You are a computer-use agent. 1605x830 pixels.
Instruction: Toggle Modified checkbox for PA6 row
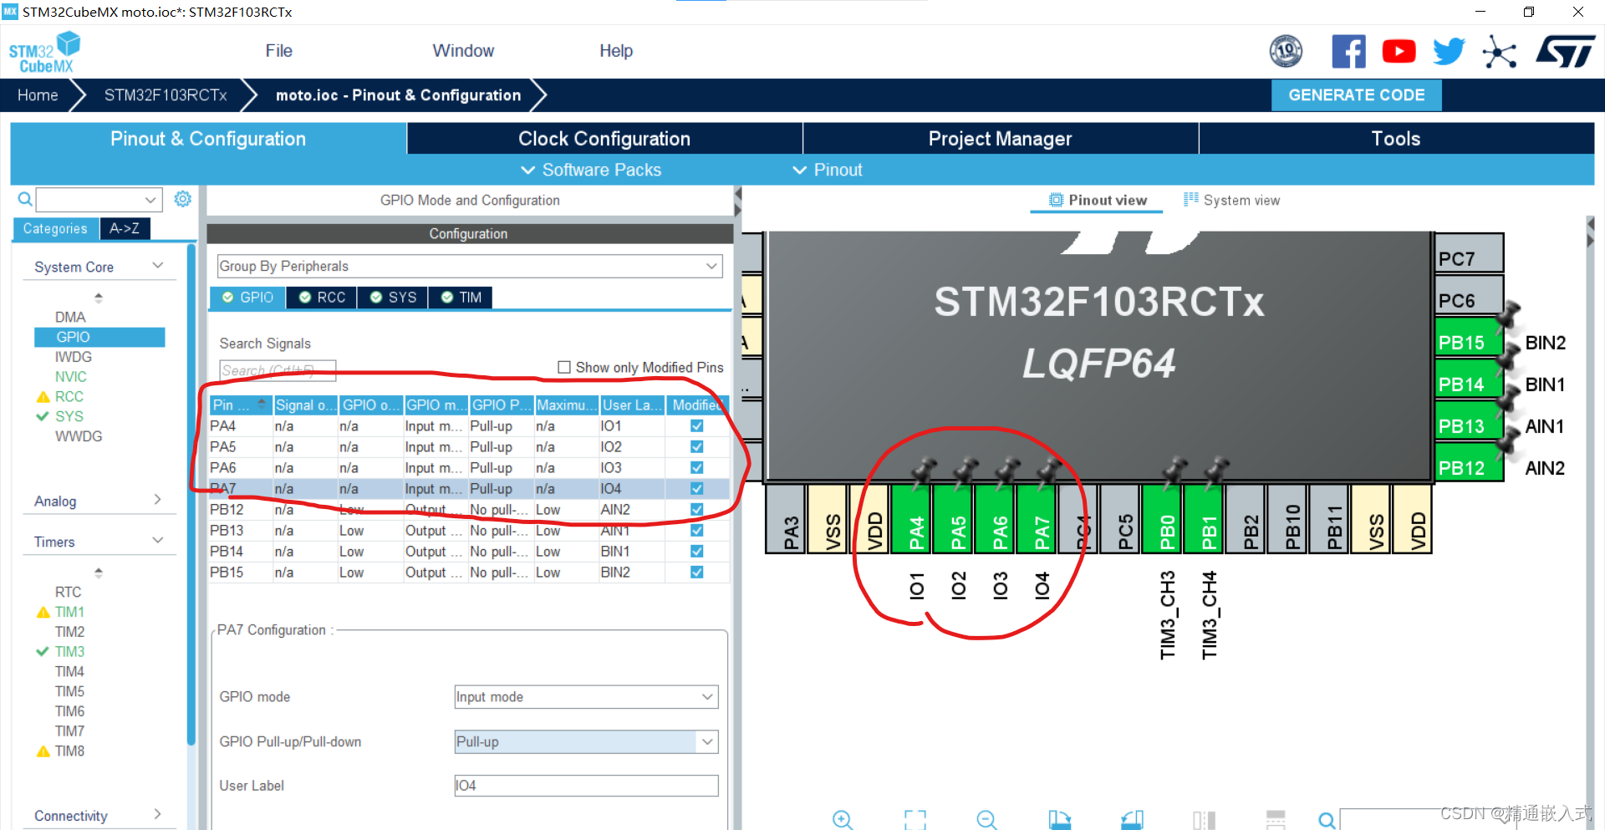pyautogui.click(x=696, y=467)
